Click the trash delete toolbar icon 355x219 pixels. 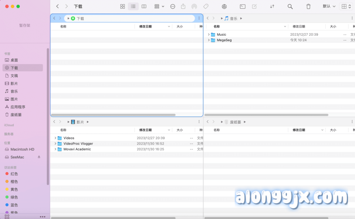click(x=308, y=7)
